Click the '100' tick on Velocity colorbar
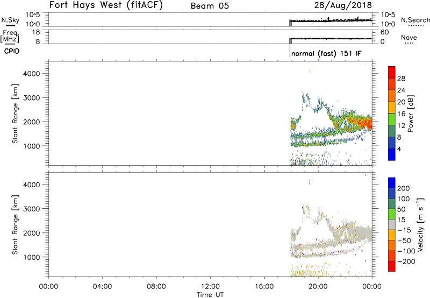 (x=404, y=198)
